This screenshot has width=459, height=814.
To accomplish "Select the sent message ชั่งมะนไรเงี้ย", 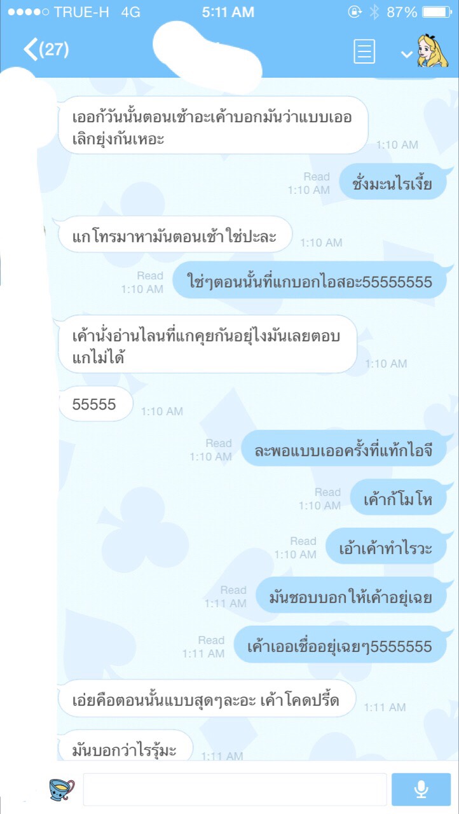I will pos(392,183).
